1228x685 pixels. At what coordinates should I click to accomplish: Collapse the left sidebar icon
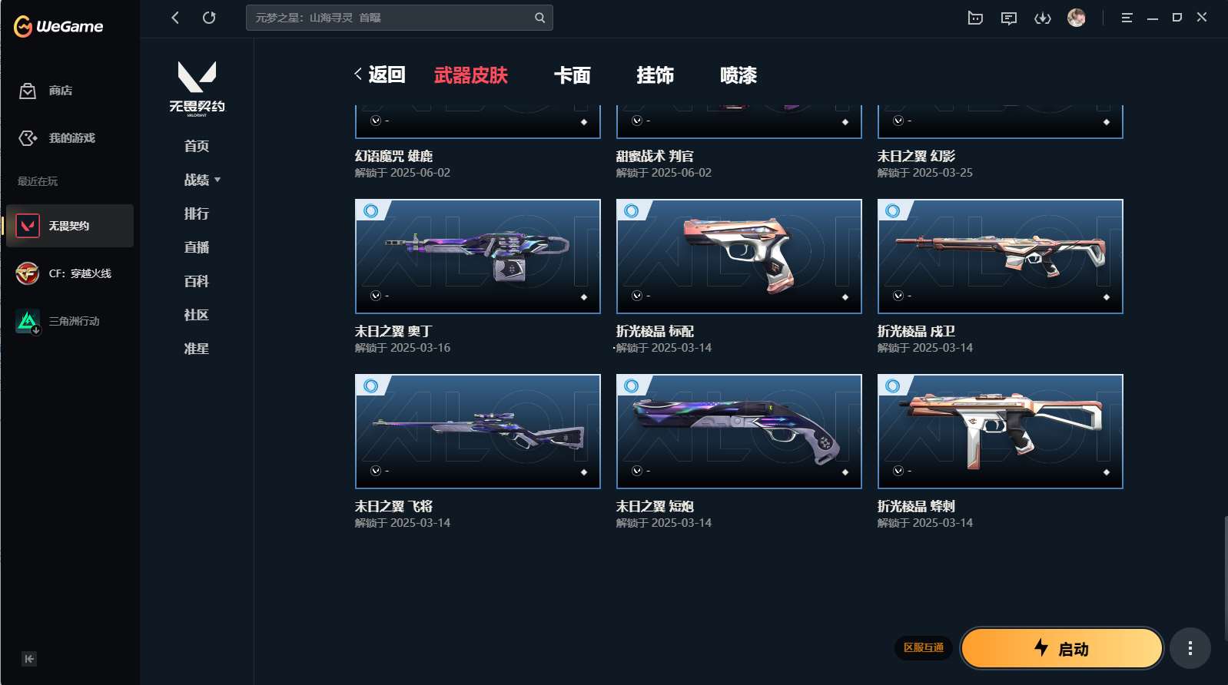coord(29,659)
